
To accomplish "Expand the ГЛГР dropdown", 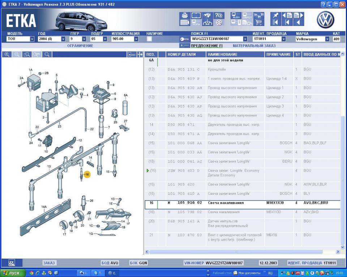I will tap(84, 39).
